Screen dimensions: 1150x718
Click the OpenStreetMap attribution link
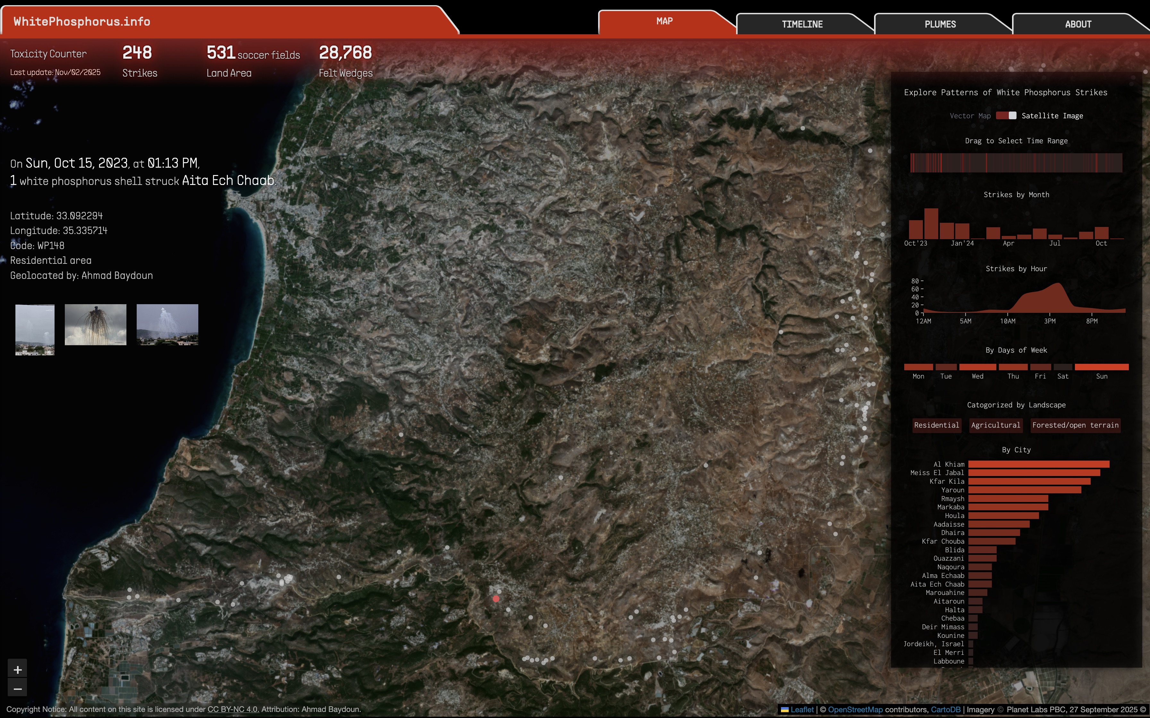pos(855,709)
